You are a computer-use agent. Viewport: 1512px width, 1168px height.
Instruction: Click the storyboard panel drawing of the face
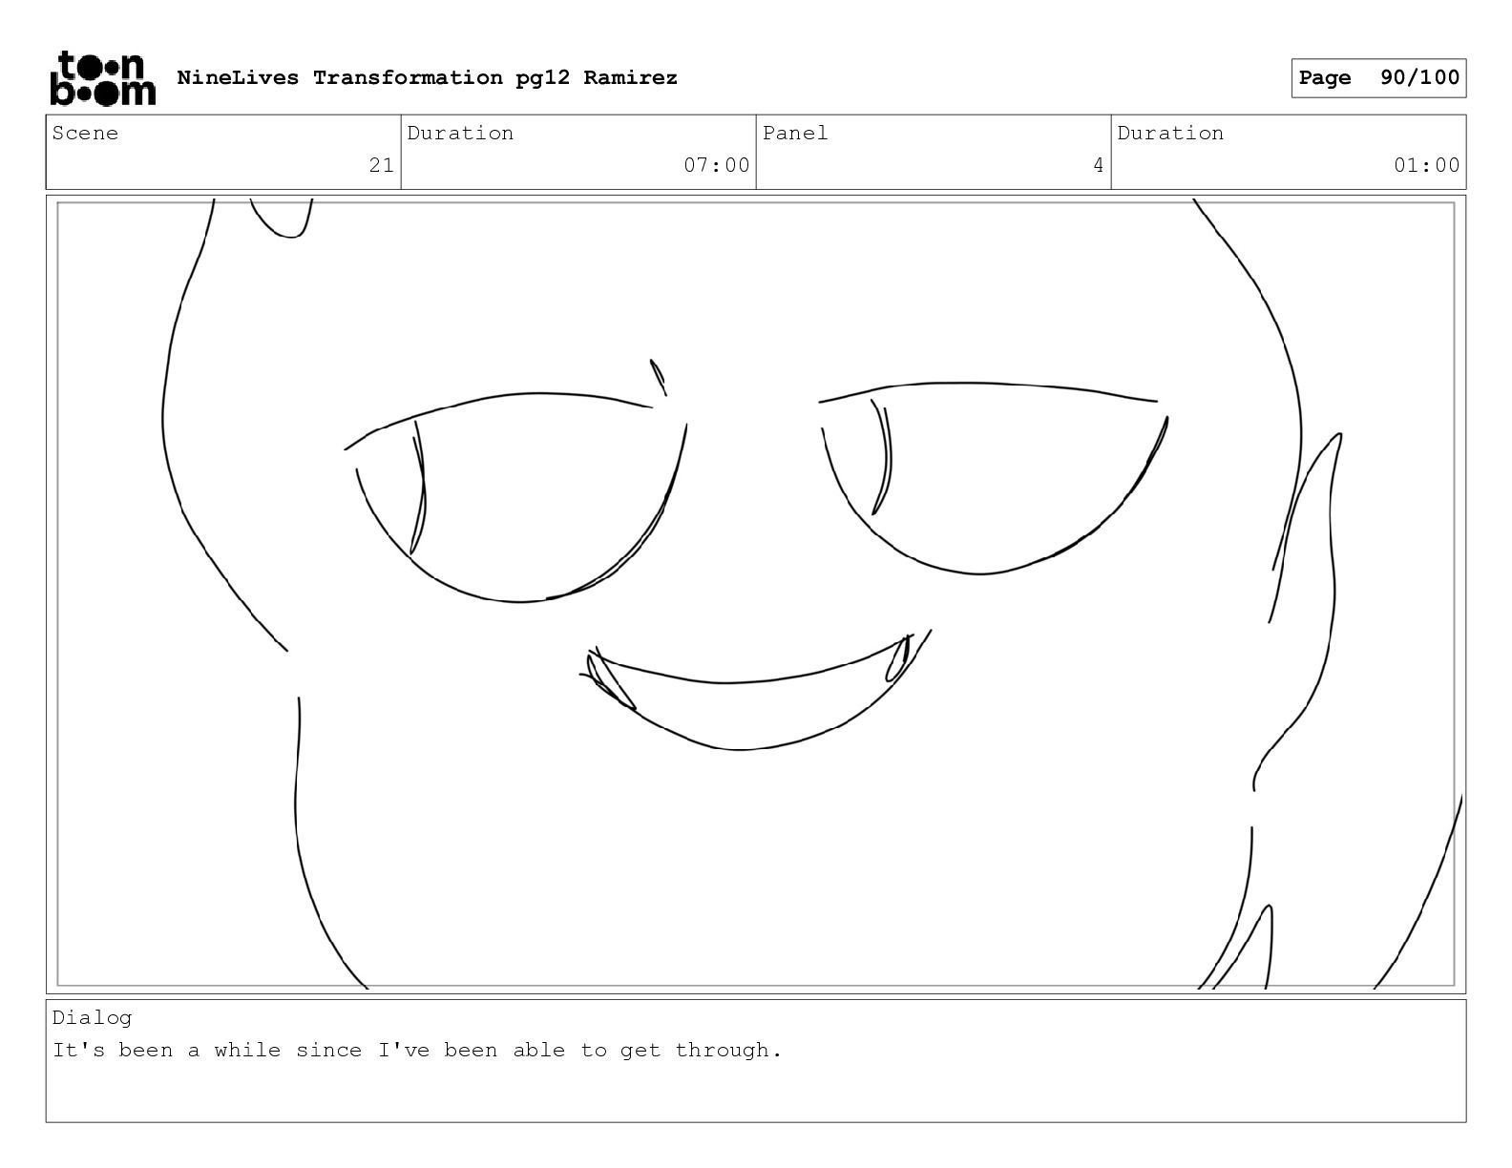point(756,594)
